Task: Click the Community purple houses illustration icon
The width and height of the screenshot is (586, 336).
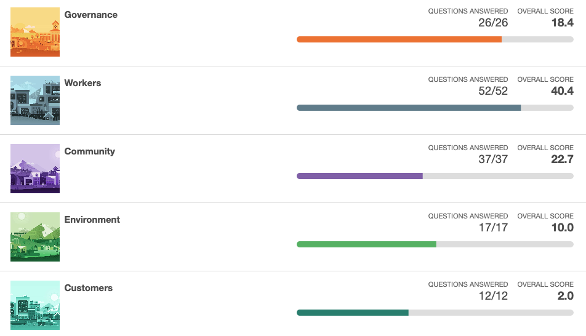Action: (x=35, y=169)
